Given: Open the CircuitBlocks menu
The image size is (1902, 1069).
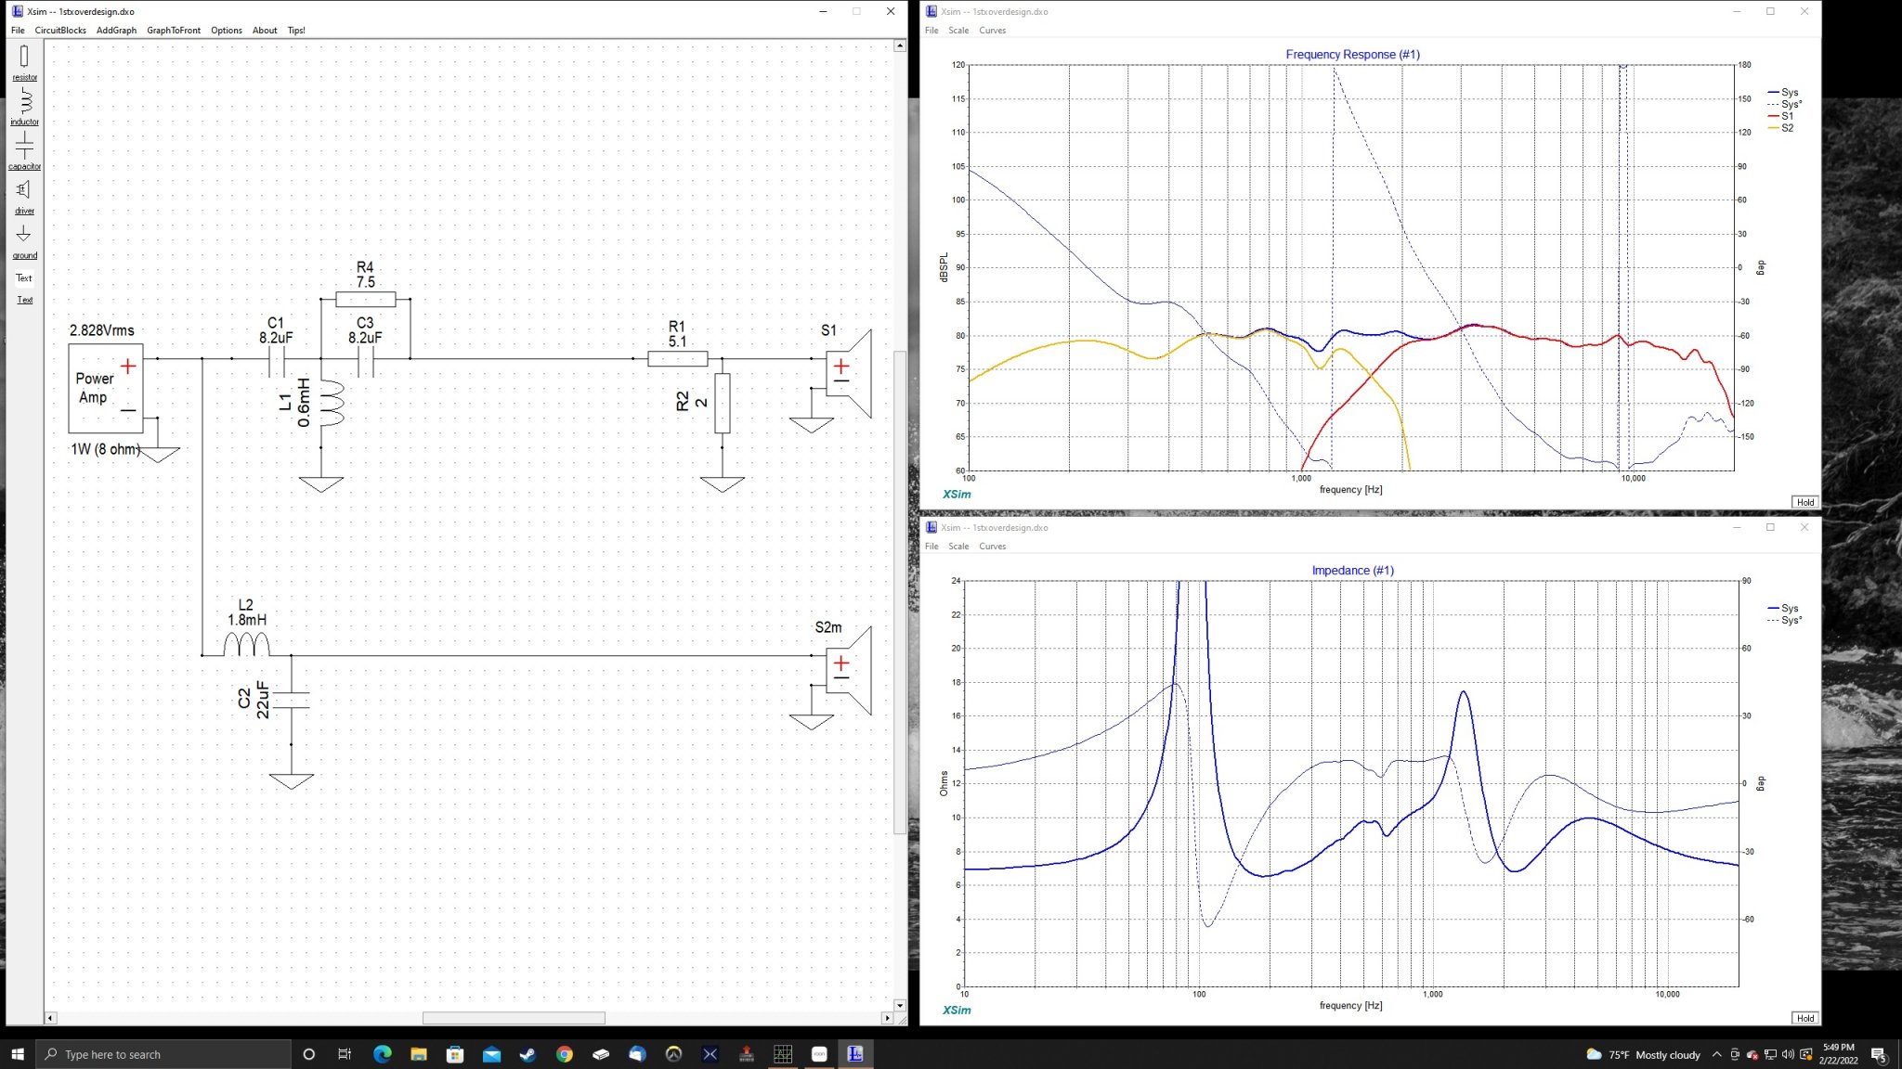Looking at the screenshot, I should pos(60,31).
